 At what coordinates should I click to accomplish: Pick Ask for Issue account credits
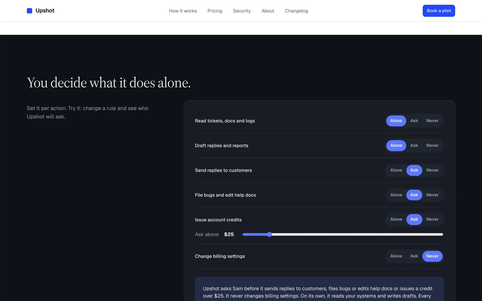point(414,219)
